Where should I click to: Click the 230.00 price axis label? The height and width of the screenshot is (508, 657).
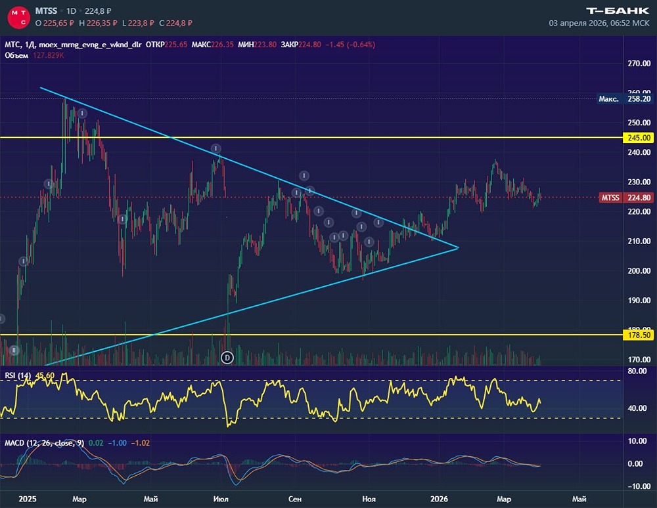(639, 182)
